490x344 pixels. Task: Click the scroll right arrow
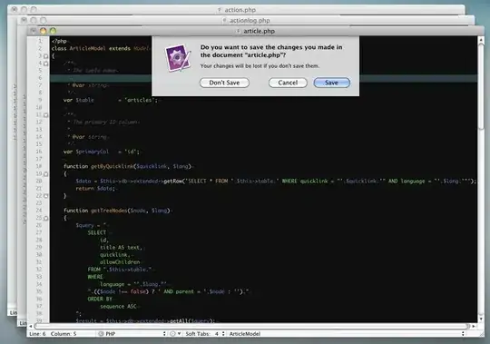(474, 326)
